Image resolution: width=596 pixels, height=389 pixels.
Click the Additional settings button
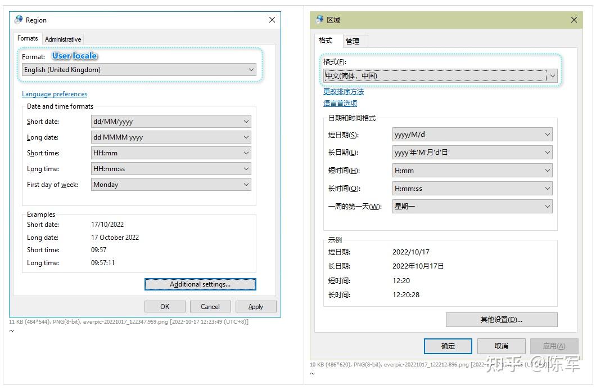pyautogui.click(x=200, y=284)
